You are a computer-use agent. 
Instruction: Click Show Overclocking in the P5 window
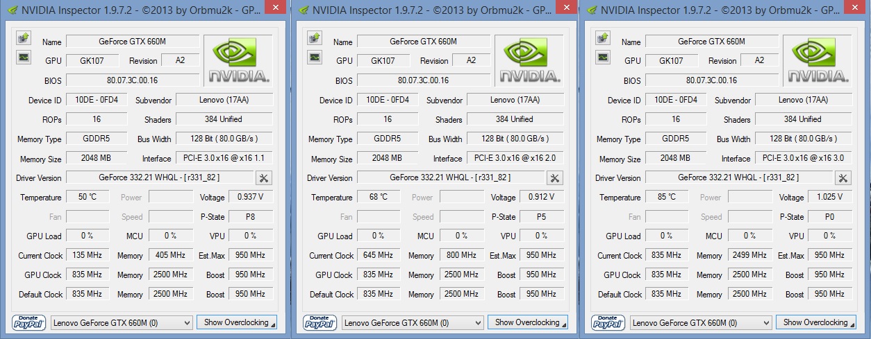(528, 322)
